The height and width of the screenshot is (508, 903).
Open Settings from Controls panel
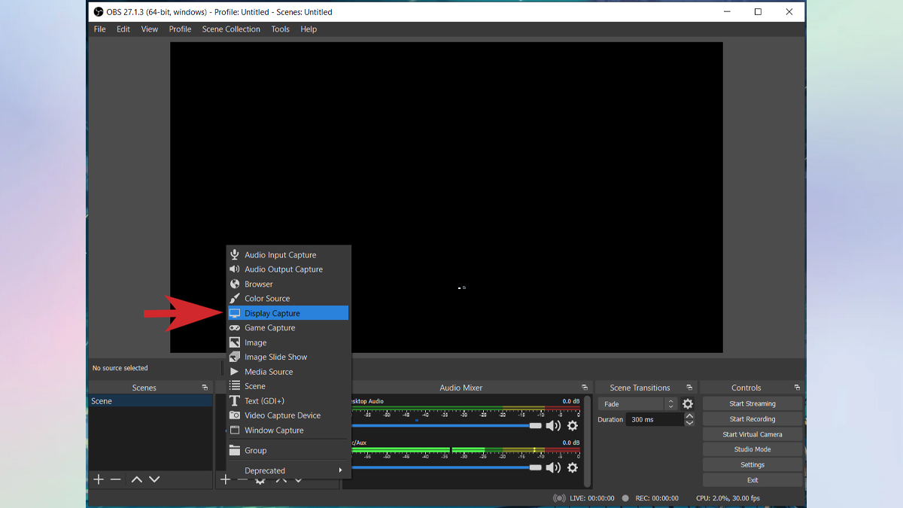pos(752,465)
